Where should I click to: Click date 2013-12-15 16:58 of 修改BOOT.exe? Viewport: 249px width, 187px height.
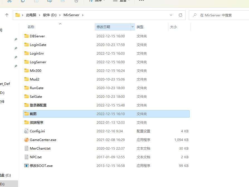pos(111,166)
